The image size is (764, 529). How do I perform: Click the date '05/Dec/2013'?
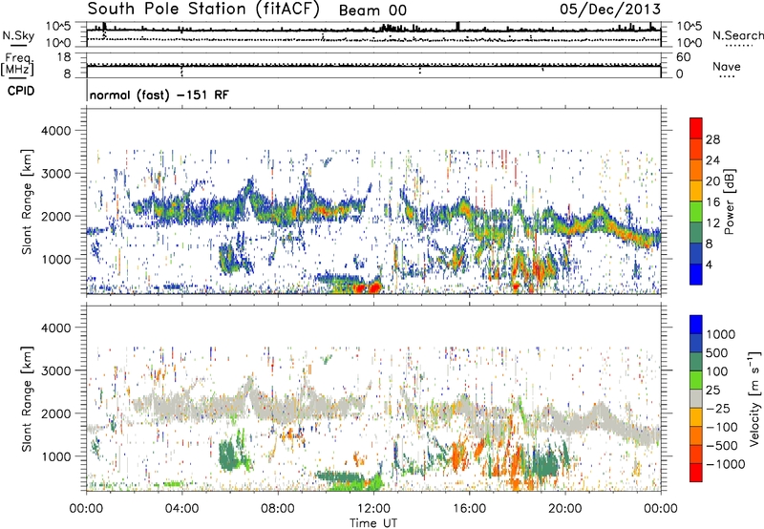point(610,9)
